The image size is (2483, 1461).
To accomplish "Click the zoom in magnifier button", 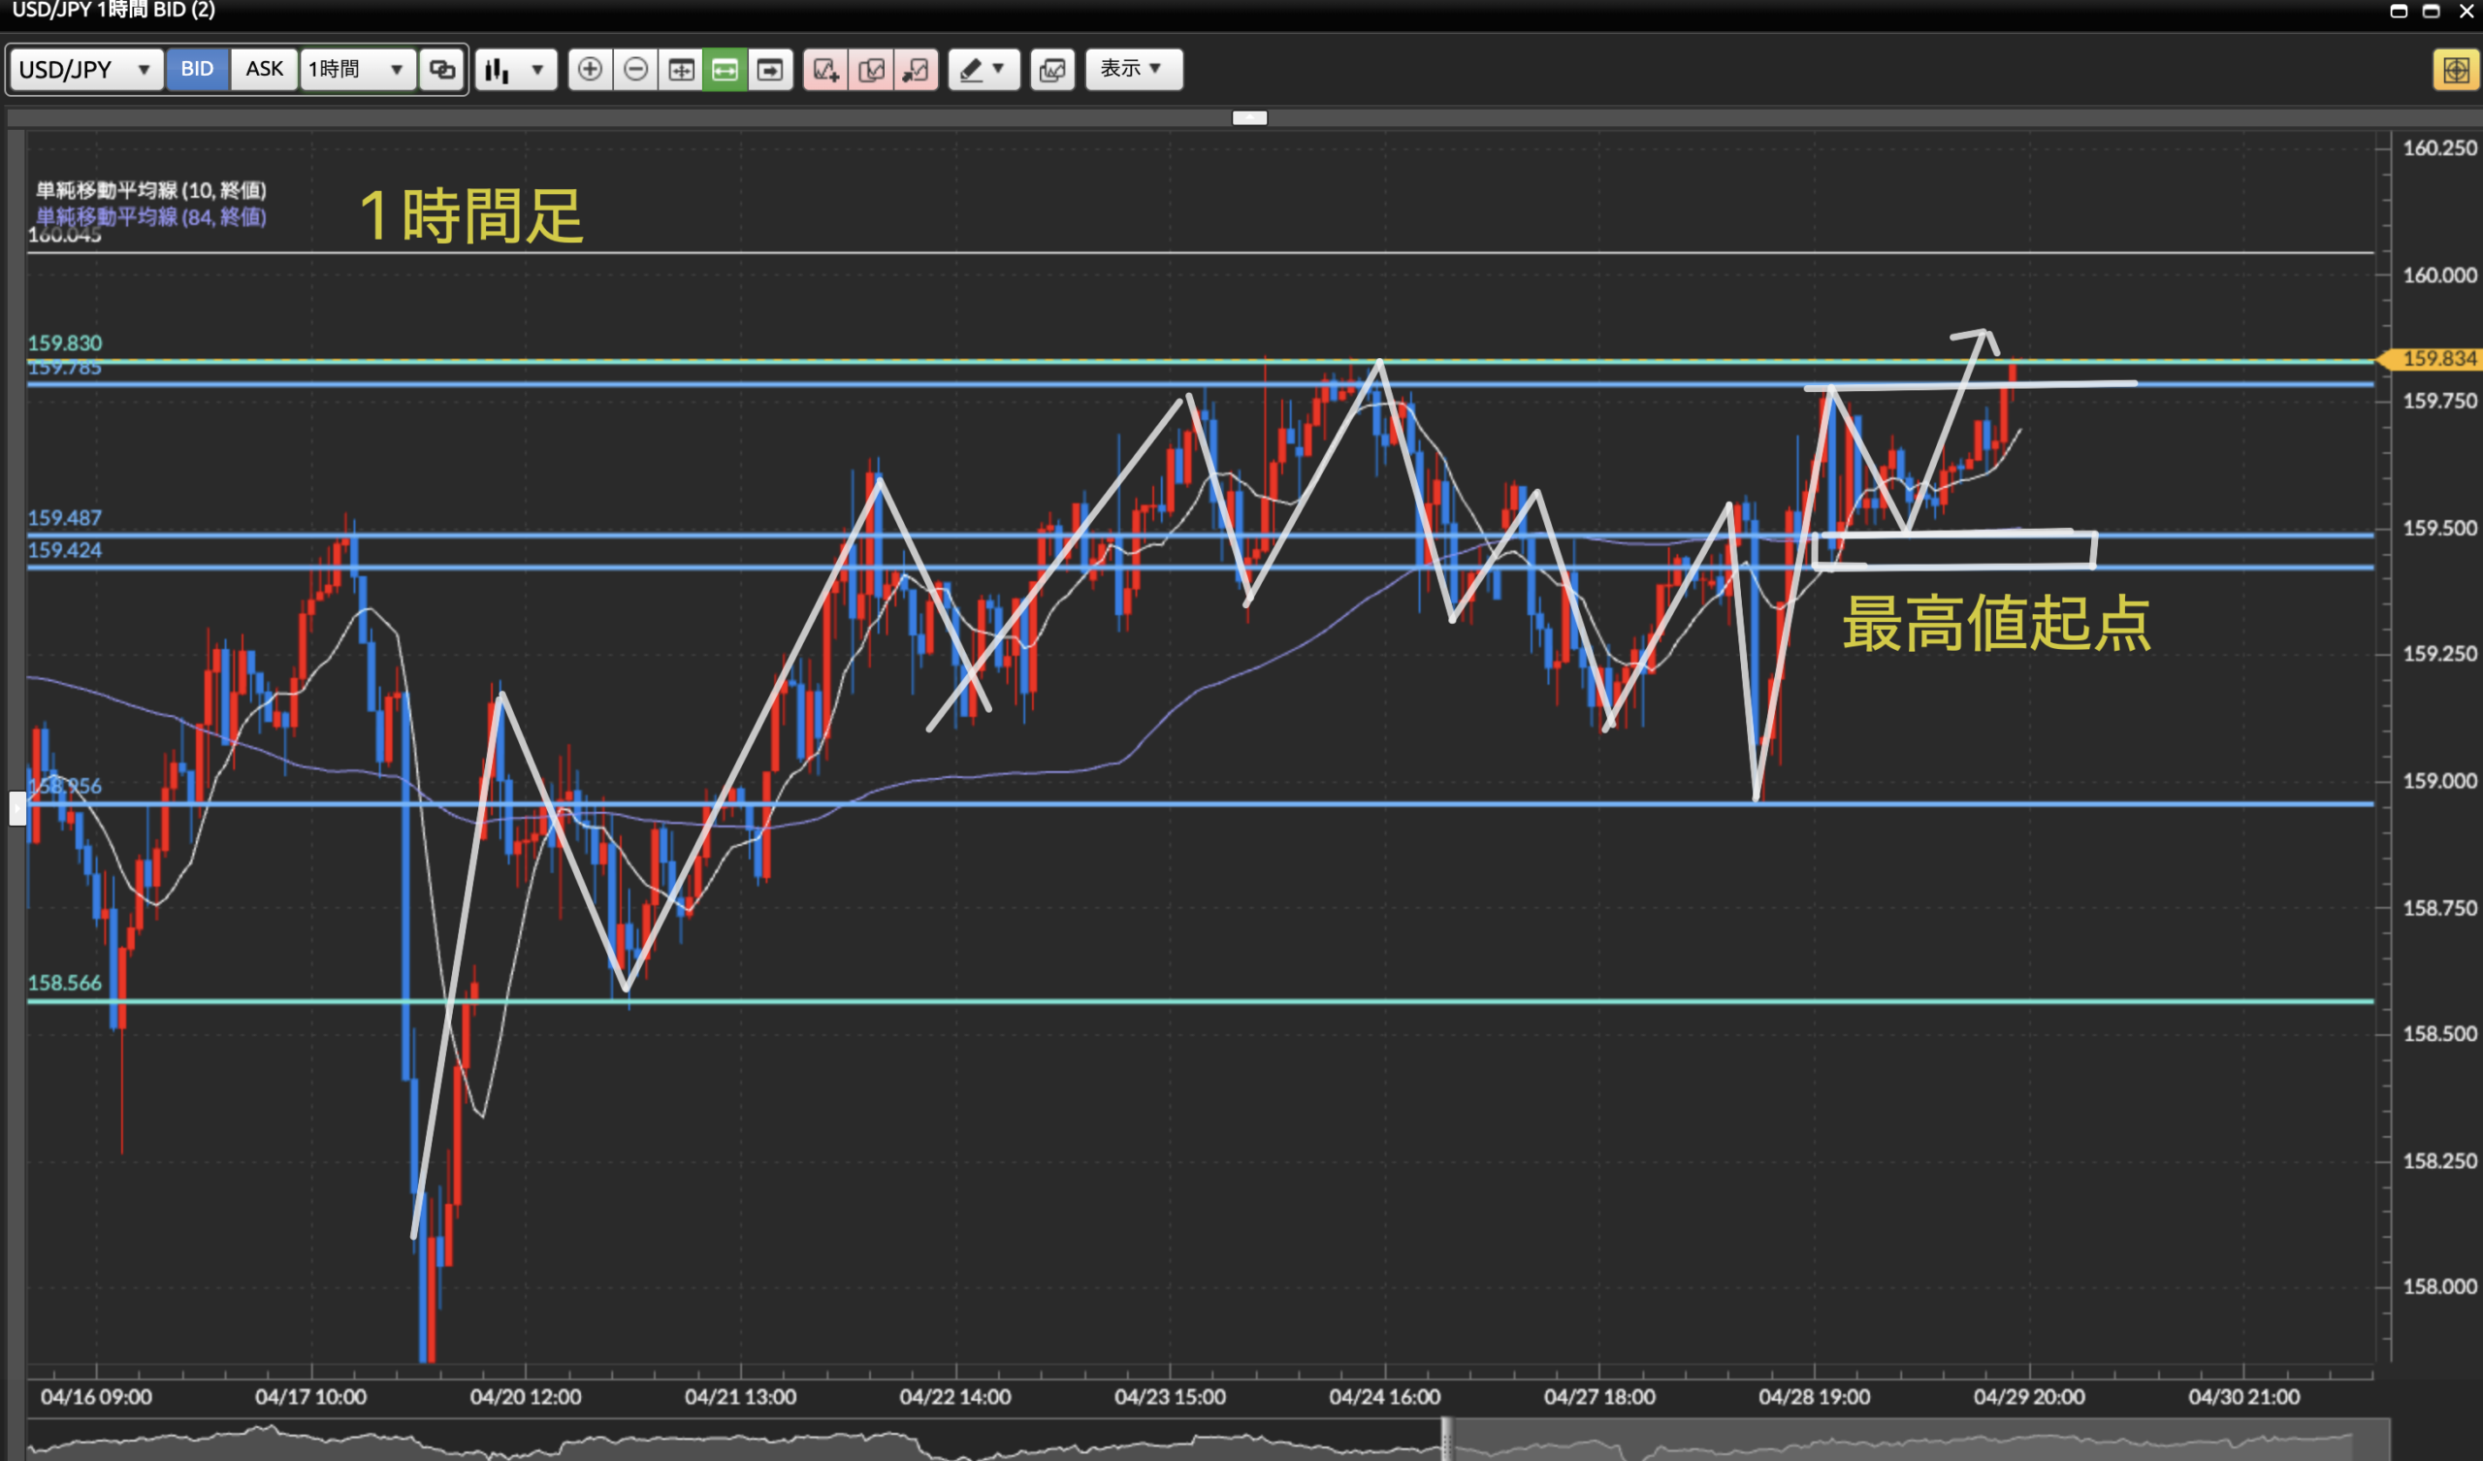I will click(x=589, y=69).
